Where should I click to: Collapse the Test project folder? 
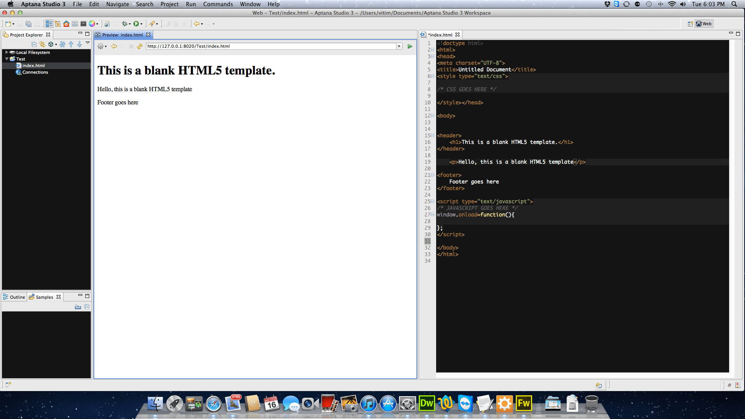coord(7,59)
